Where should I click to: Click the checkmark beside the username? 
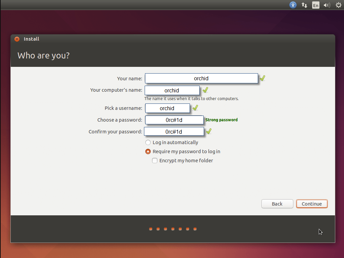click(x=195, y=108)
